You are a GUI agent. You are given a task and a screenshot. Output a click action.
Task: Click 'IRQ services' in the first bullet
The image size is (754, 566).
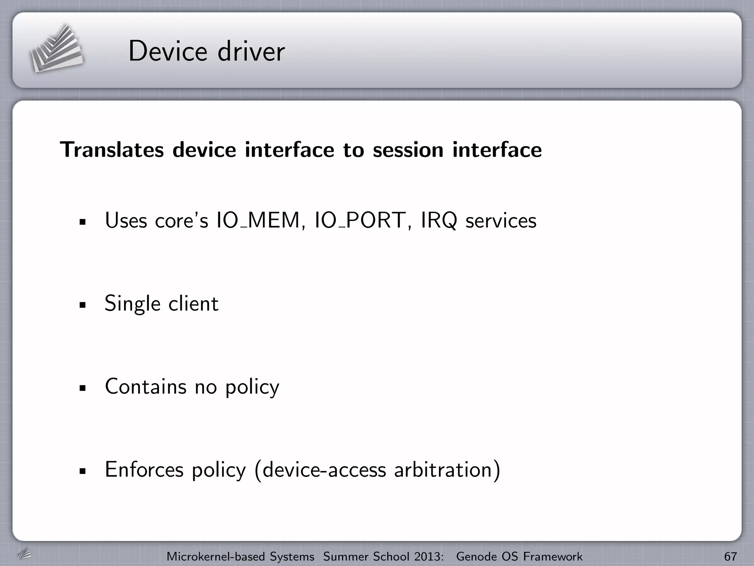point(479,221)
